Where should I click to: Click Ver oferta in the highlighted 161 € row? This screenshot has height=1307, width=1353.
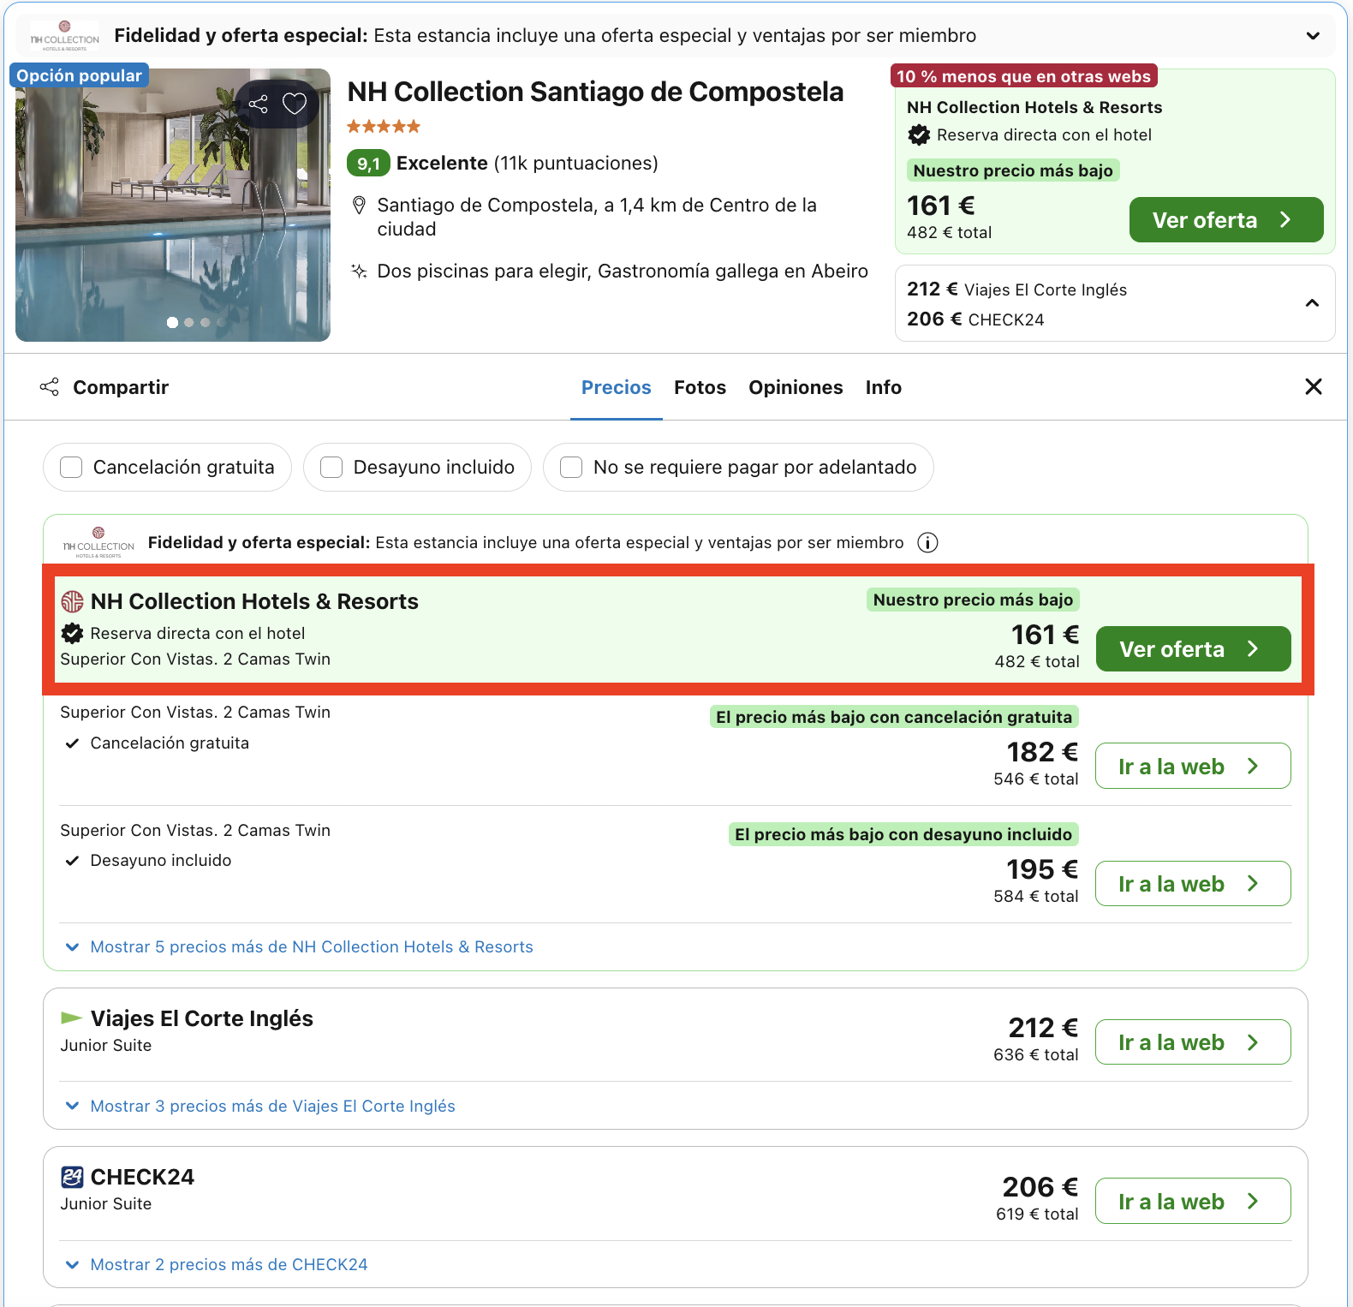[x=1193, y=649]
